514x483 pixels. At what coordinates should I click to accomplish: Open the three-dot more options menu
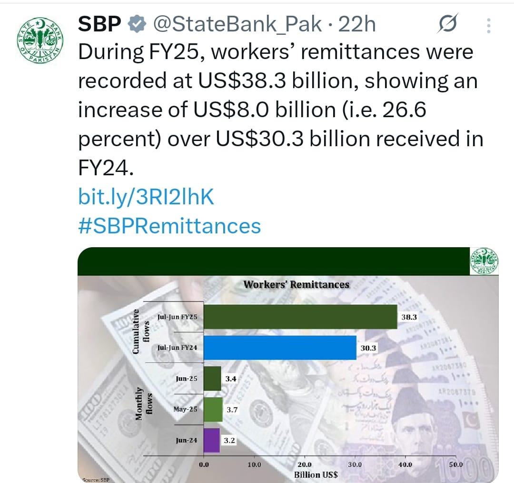(x=488, y=26)
